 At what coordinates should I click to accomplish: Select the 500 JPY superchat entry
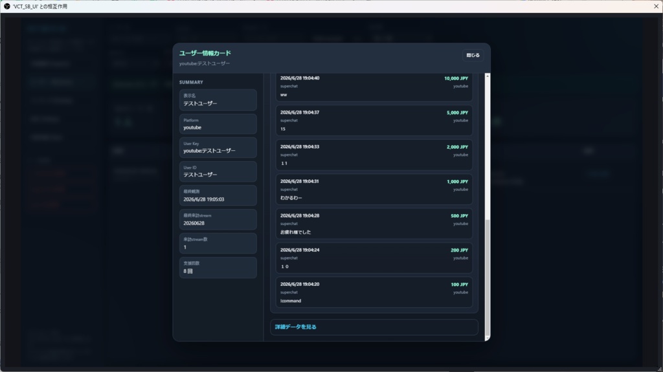pos(374,224)
